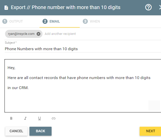Click the help question mark icon

pyautogui.click(x=148, y=7)
